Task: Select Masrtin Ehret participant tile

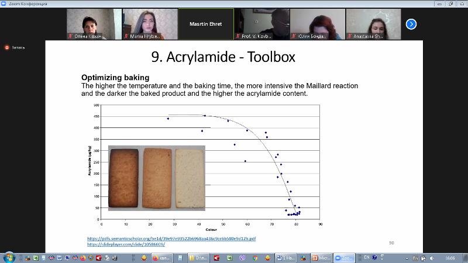Action: click(x=206, y=24)
